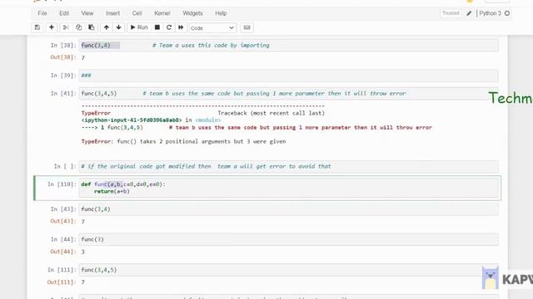Screen dimensions: 533x299
Task: Click the comment cell about original code modified
Action: coord(289,166)
